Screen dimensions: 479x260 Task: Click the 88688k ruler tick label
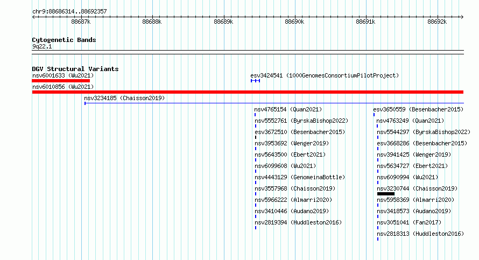point(152,22)
